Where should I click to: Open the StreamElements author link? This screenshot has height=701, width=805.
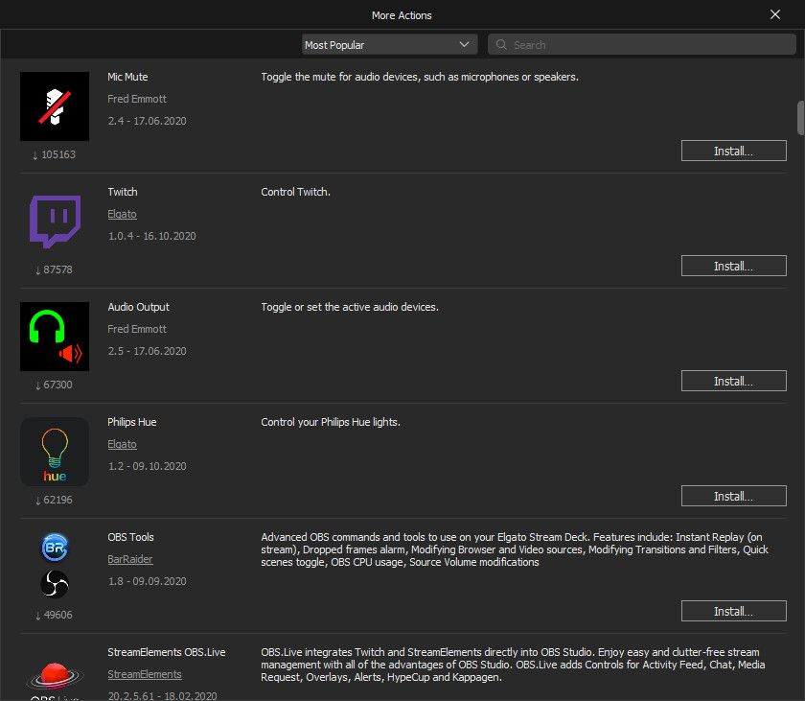point(145,674)
